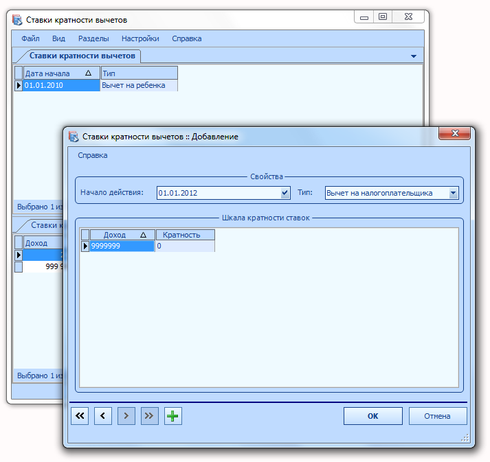Sort by Доход column header in dialog
The width and height of the screenshot is (490, 462).
click(x=122, y=235)
